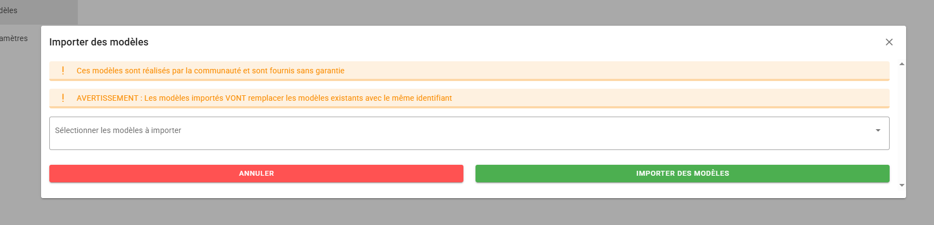
Task: Click the Importer des modèles dialog title
Action: [x=99, y=42]
